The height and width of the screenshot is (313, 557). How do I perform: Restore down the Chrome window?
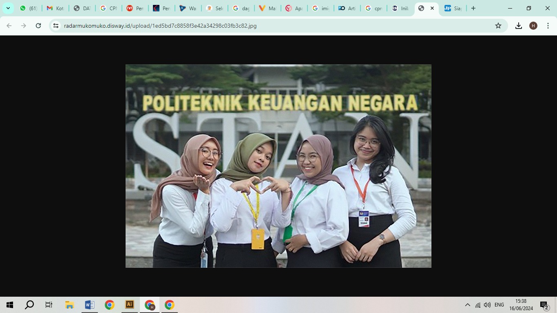[x=529, y=8]
